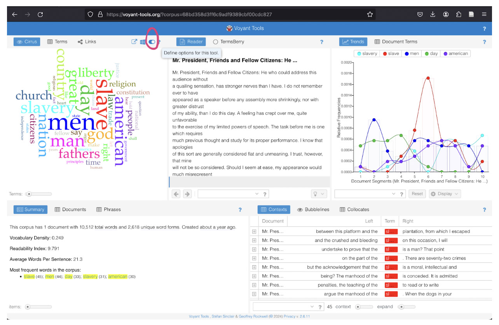
Task: Expand context row 'plantation, from which I escaped'
Action: pyautogui.click(x=255, y=231)
